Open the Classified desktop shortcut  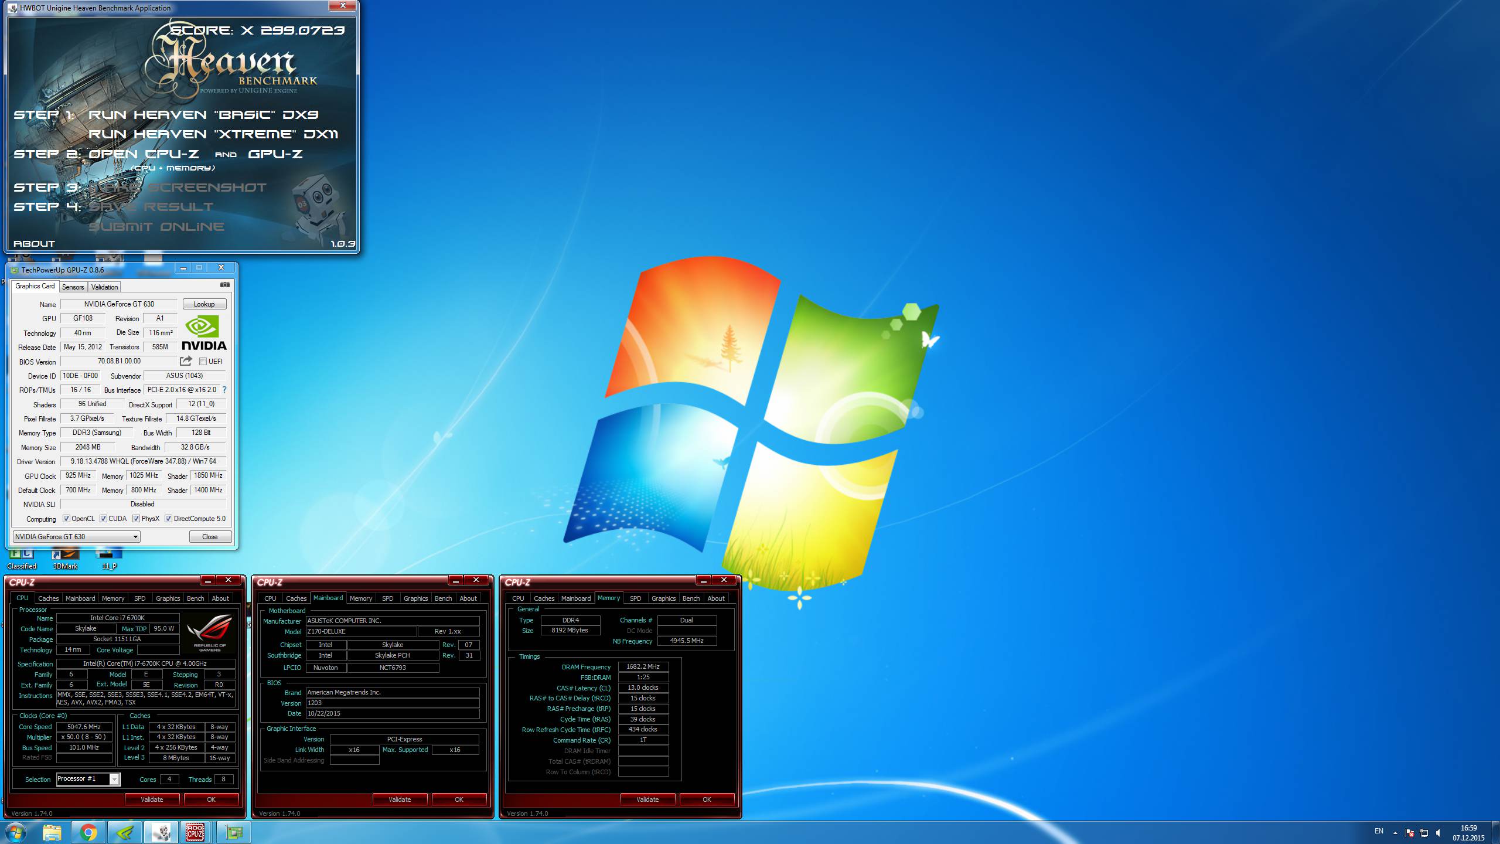point(22,560)
